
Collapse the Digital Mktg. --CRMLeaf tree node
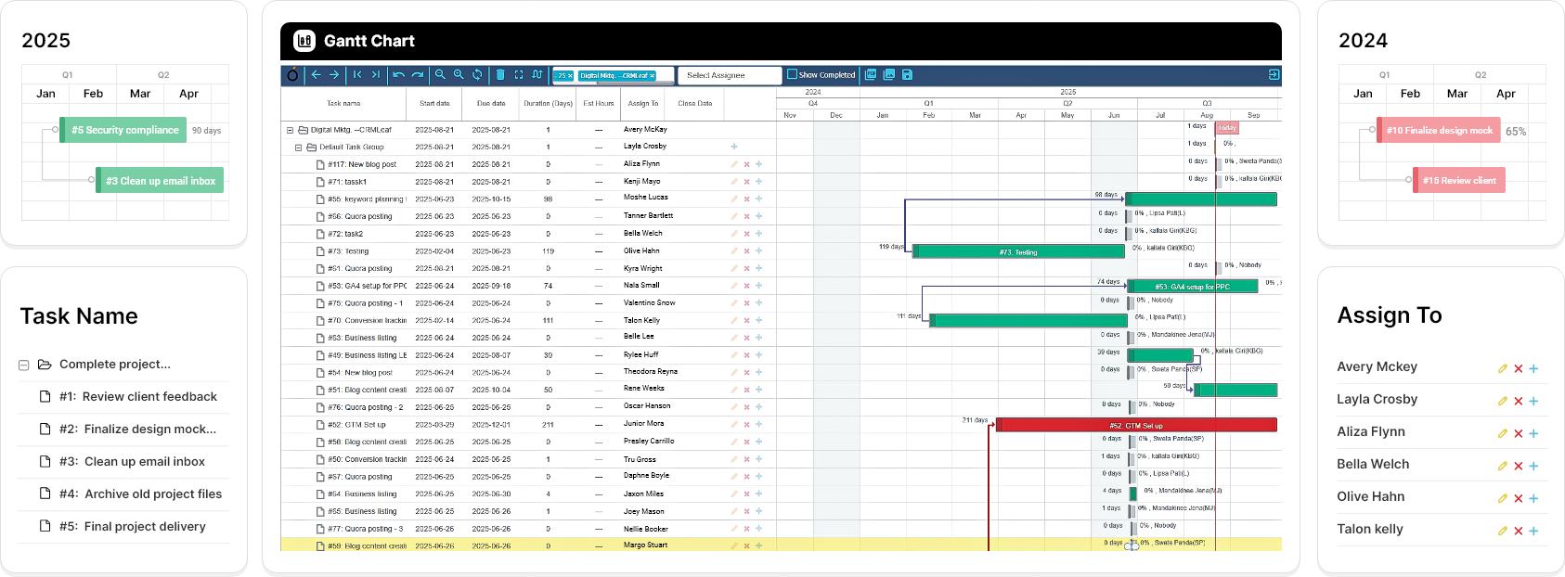[x=290, y=130]
